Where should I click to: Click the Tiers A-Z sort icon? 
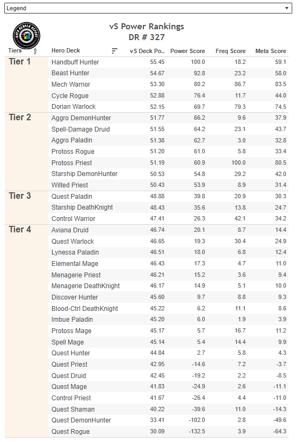35,51
